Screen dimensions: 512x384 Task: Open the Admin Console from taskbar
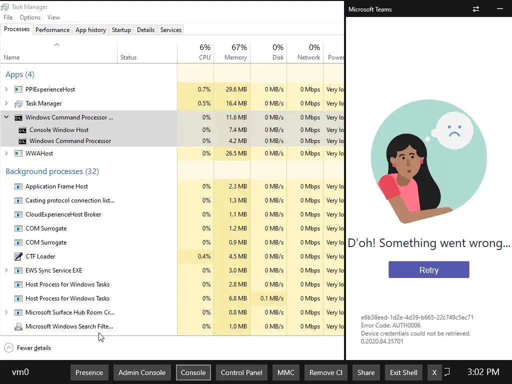[x=142, y=372]
